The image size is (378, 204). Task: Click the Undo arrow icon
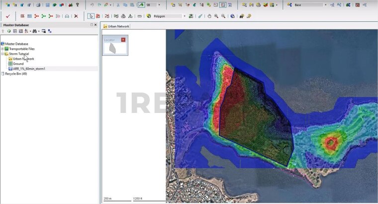[92, 5]
